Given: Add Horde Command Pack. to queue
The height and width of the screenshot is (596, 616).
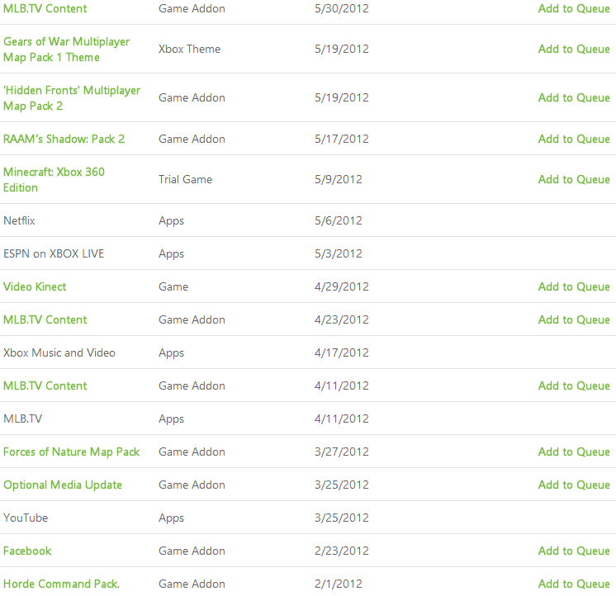Looking at the screenshot, I should pos(574,584).
